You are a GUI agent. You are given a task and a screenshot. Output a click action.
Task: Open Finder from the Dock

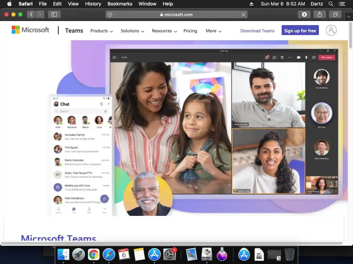pos(63,254)
